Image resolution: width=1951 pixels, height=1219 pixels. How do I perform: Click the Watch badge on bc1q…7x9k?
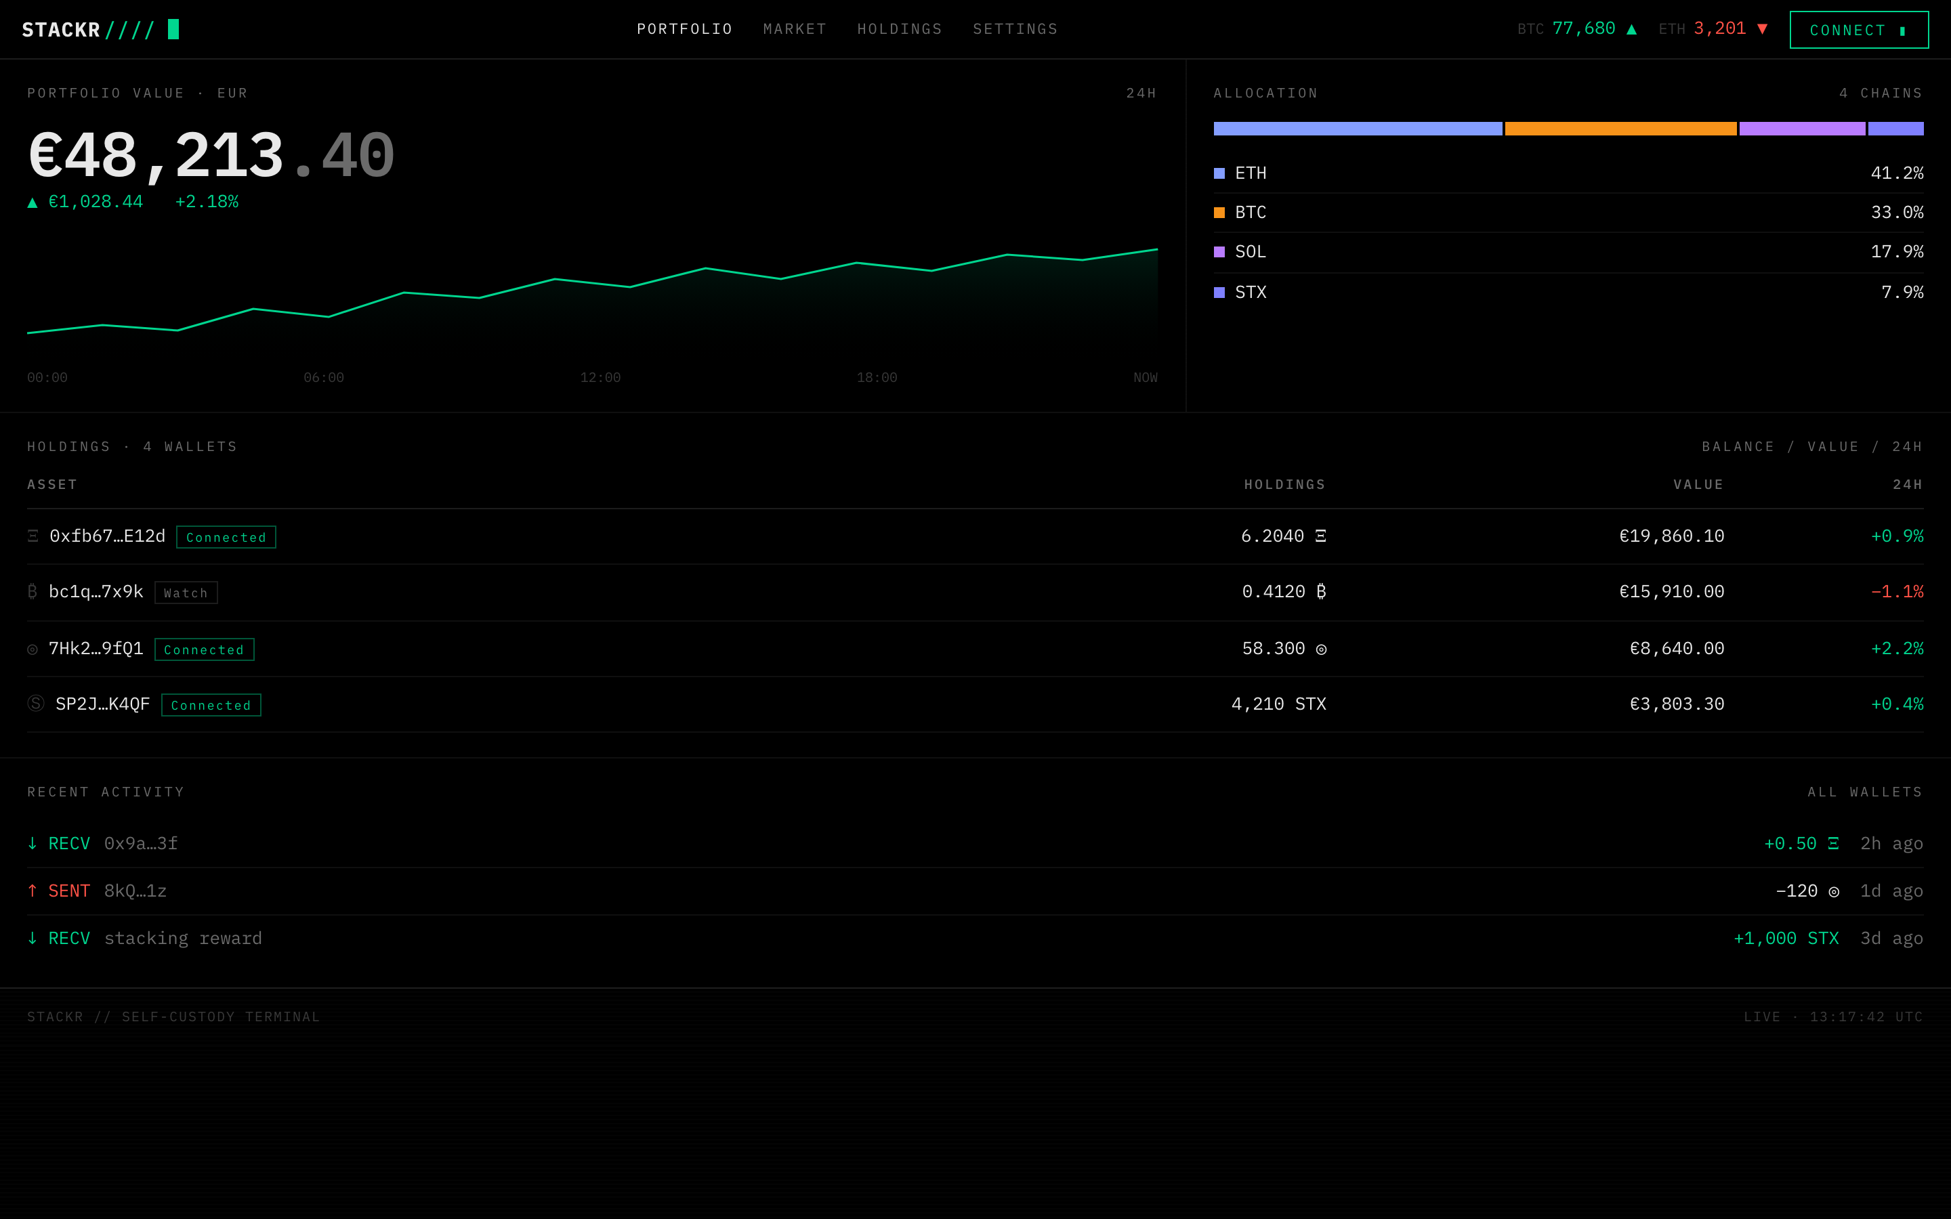coord(186,593)
